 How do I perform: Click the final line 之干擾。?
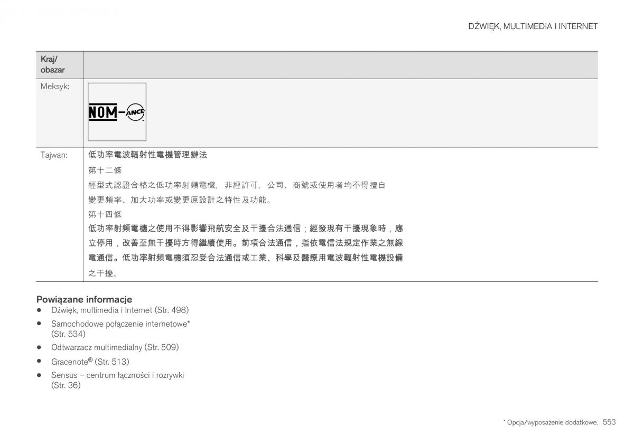pos(102,273)
